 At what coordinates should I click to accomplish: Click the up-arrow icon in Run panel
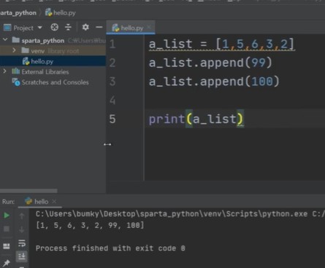click(22, 216)
